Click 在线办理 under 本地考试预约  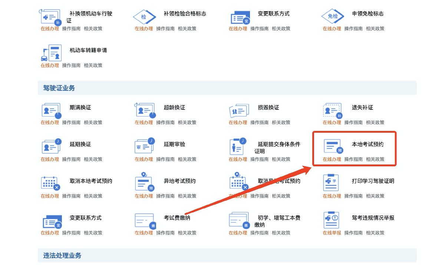pyautogui.click(x=332, y=159)
